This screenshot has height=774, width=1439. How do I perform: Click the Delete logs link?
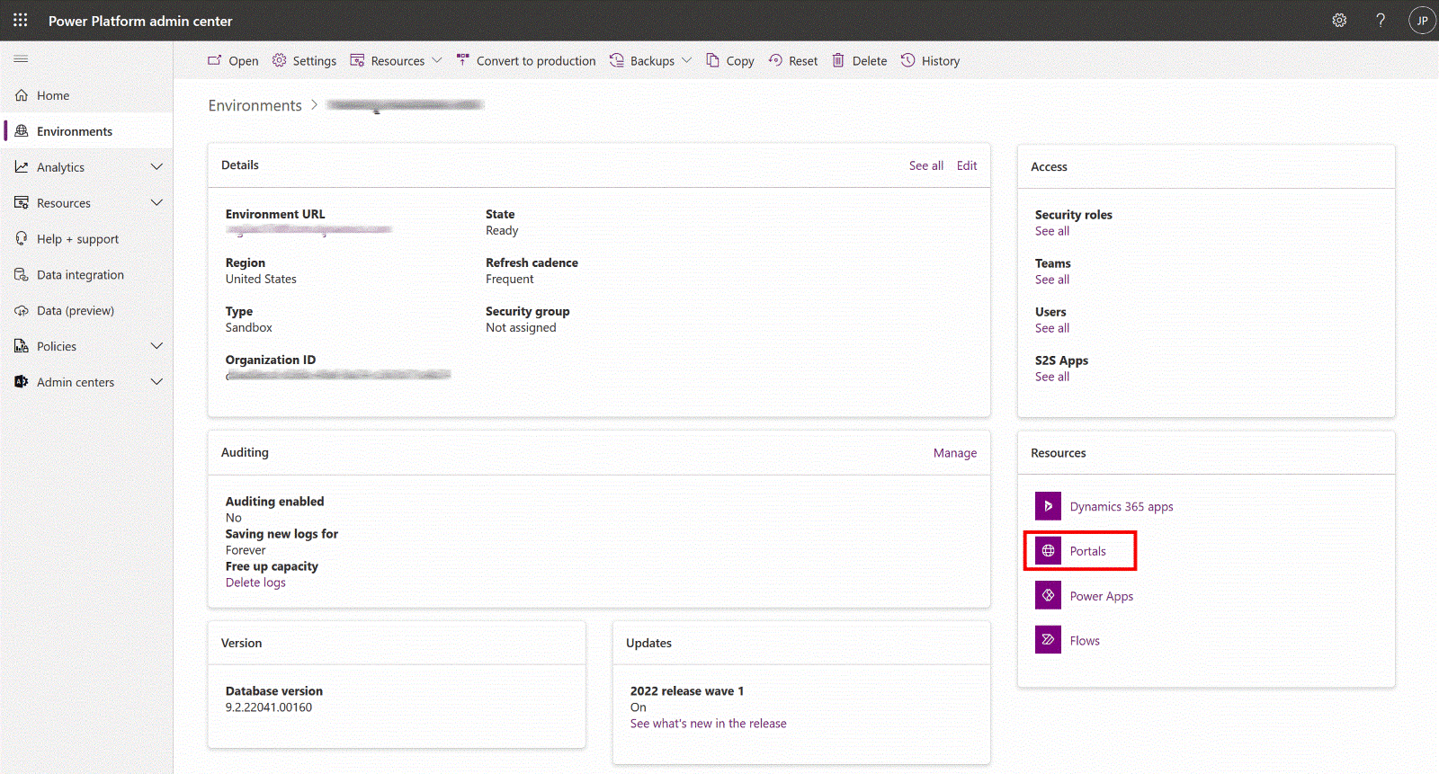point(255,583)
